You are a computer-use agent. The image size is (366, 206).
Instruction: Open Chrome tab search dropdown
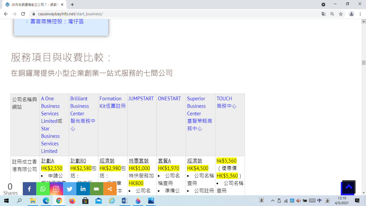click(x=323, y=4)
